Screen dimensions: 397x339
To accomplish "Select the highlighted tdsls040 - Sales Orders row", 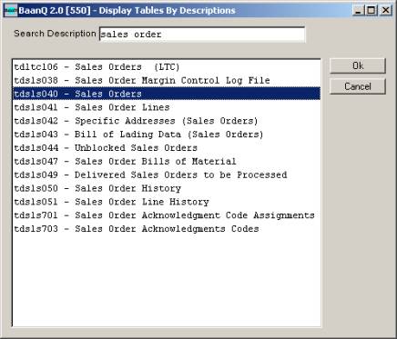I will pyautogui.click(x=167, y=94).
